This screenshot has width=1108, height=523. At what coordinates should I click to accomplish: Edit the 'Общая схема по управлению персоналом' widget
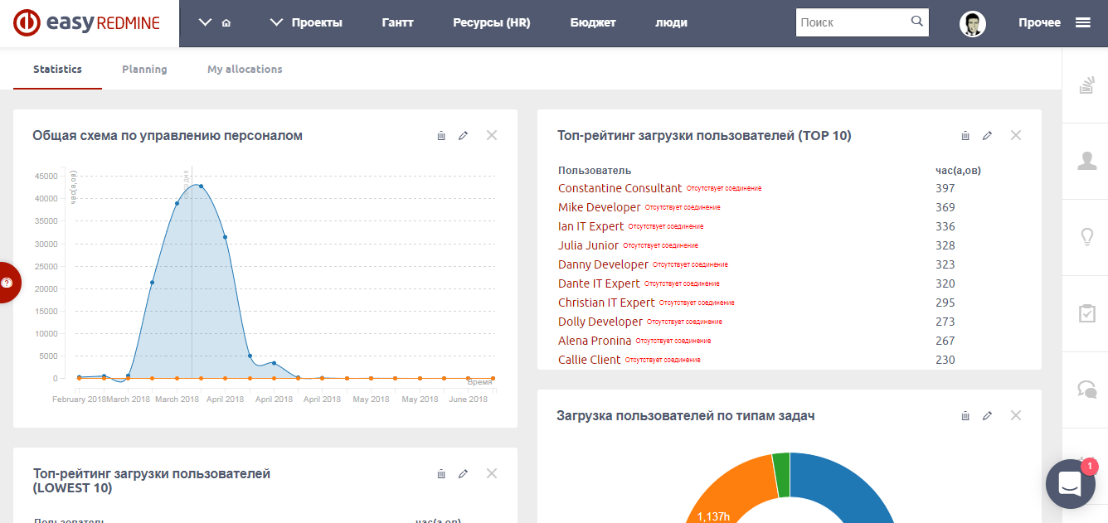(x=463, y=135)
